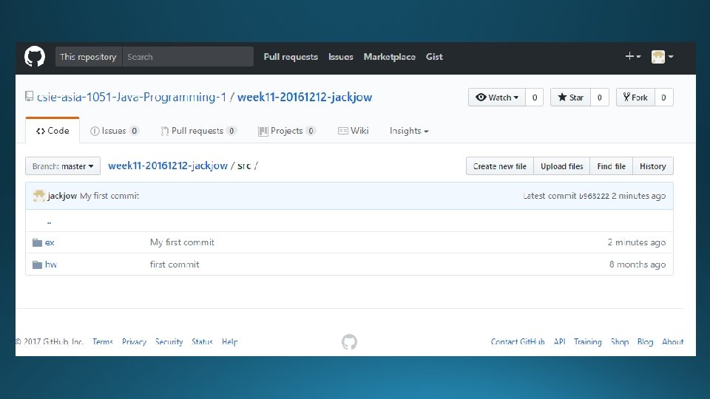Go to Marketplace
The image size is (710, 399).
pos(390,57)
